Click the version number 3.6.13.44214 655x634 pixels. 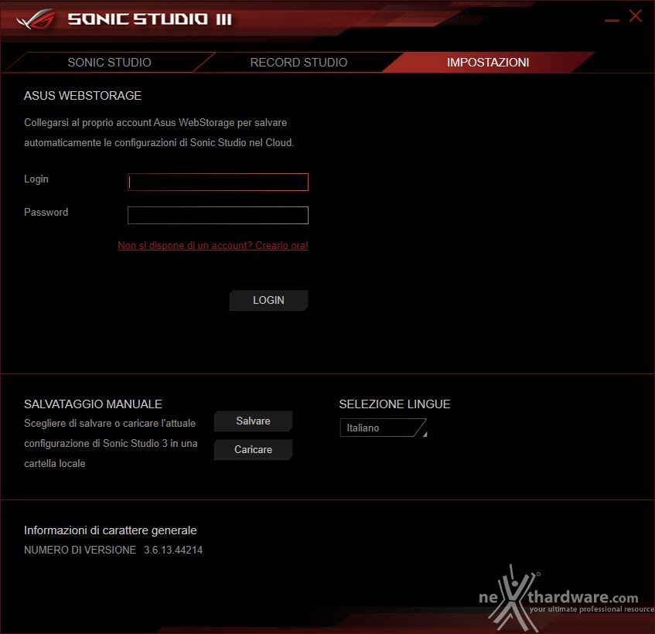point(173,550)
